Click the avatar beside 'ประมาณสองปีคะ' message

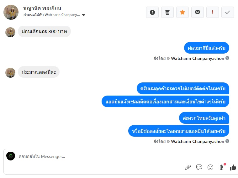[x=10, y=72]
